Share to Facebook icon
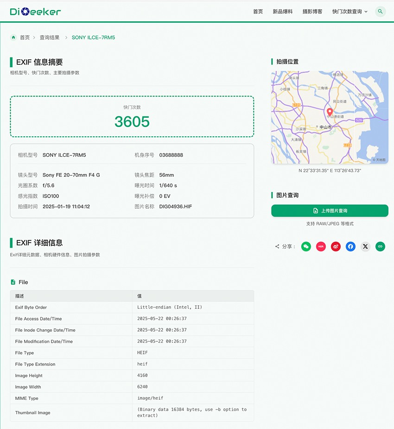The width and height of the screenshot is (394, 429). point(350,247)
